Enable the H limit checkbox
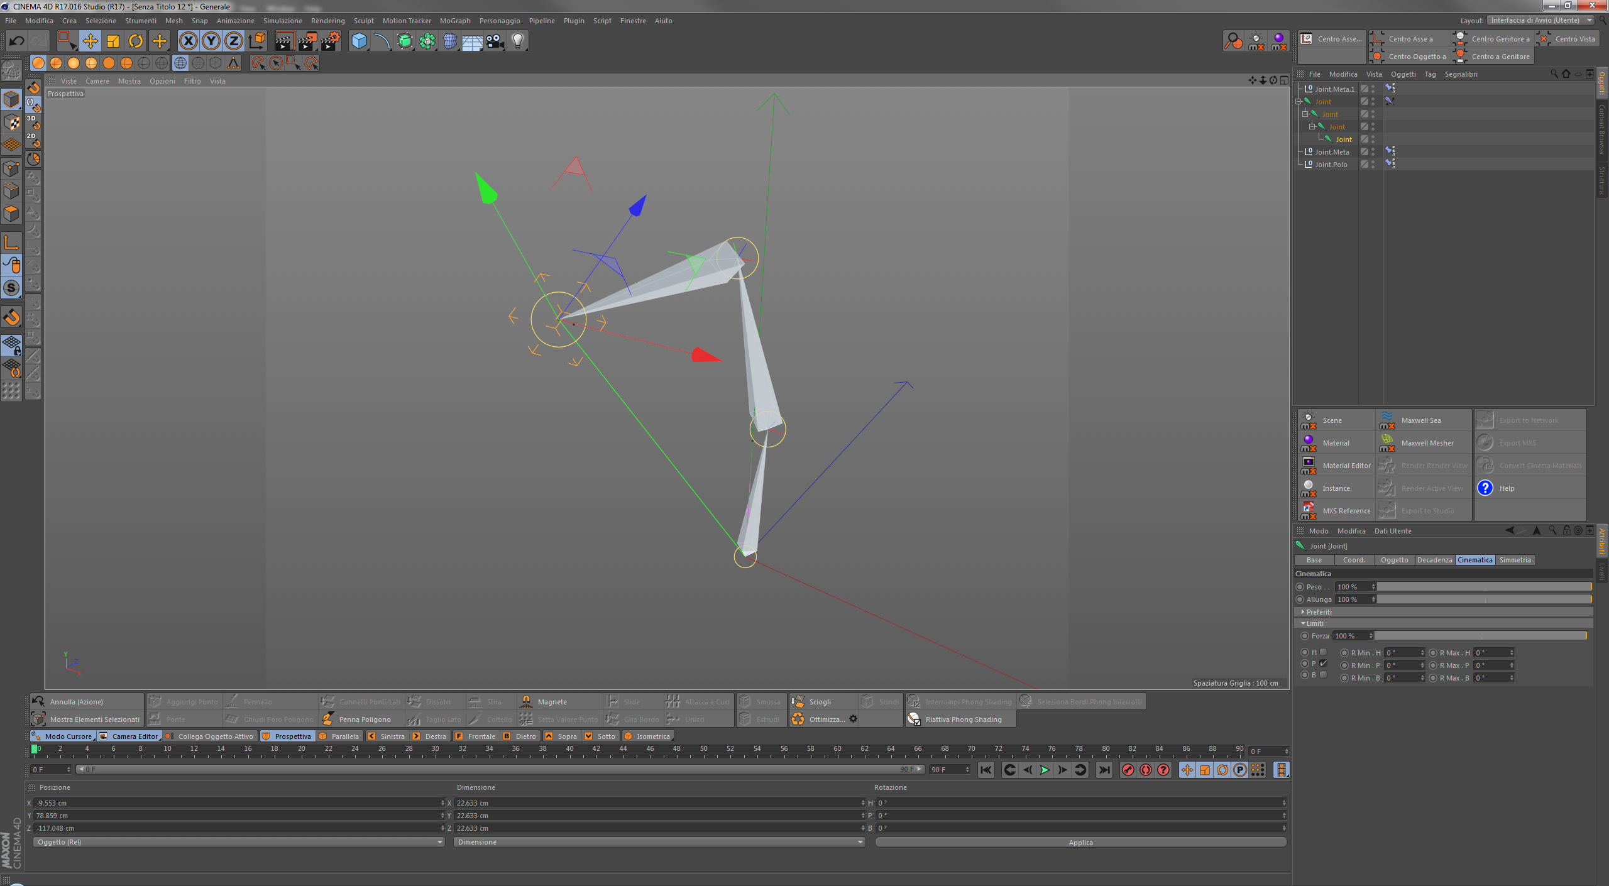The height and width of the screenshot is (886, 1609). tap(1323, 652)
